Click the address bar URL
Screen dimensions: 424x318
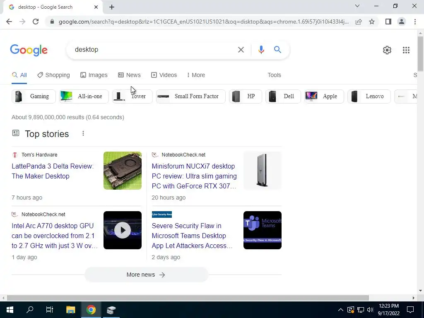tap(203, 22)
